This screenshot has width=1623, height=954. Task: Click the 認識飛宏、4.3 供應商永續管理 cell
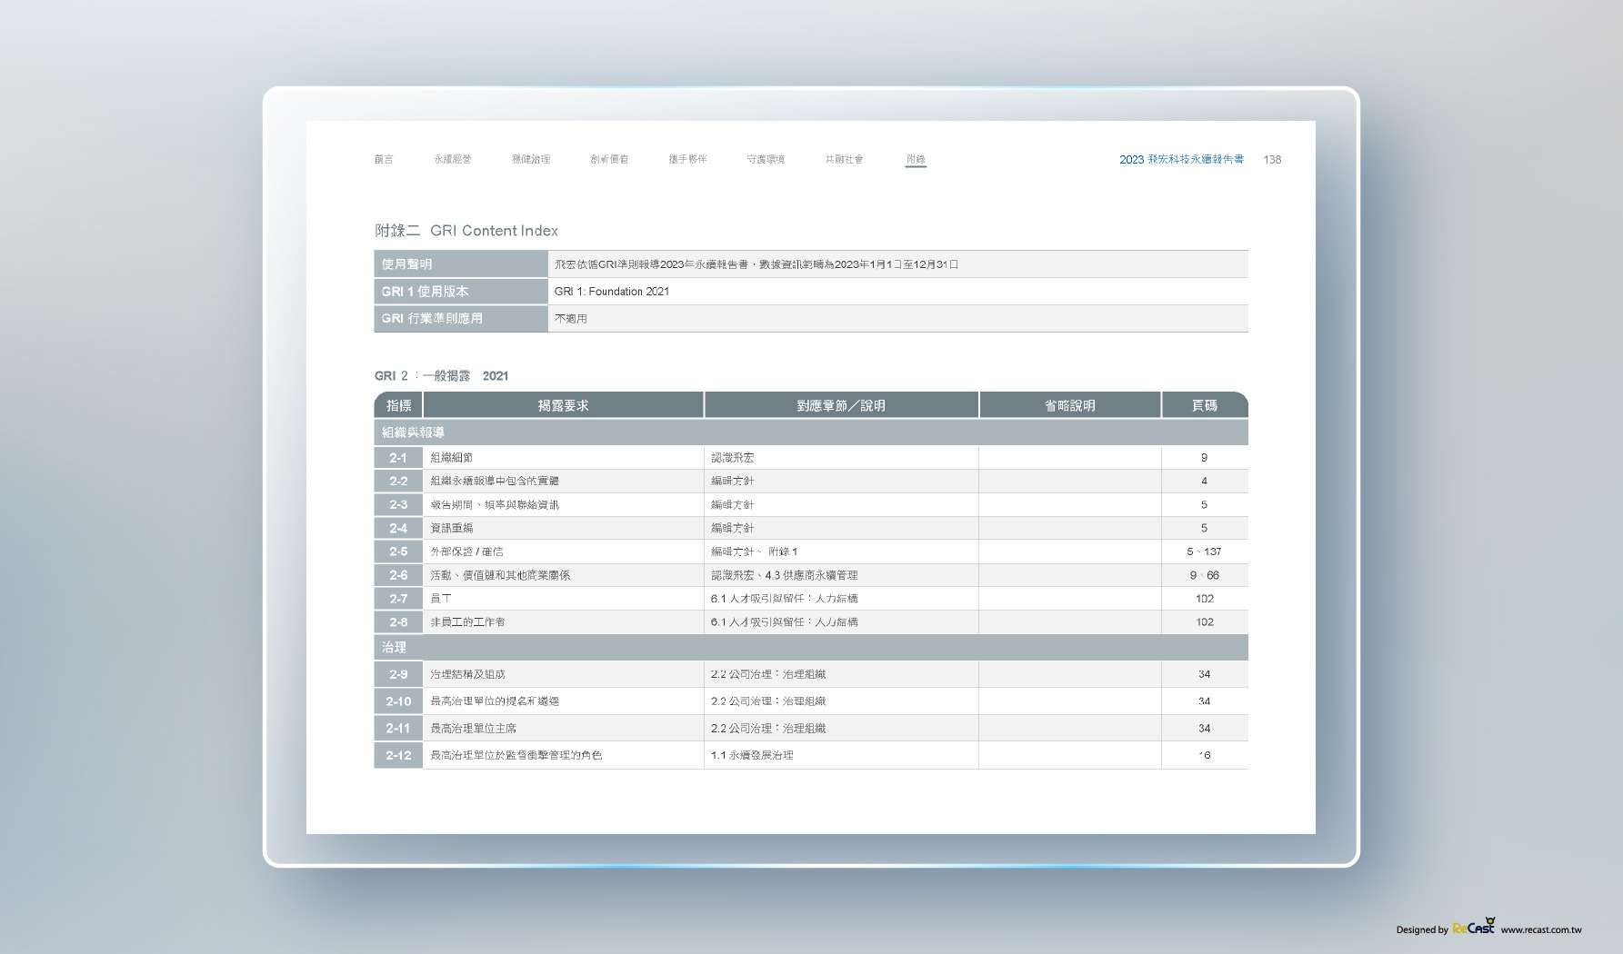click(x=841, y=575)
